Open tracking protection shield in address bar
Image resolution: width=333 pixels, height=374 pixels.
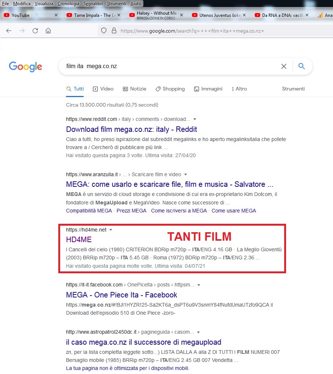click(104, 30)
